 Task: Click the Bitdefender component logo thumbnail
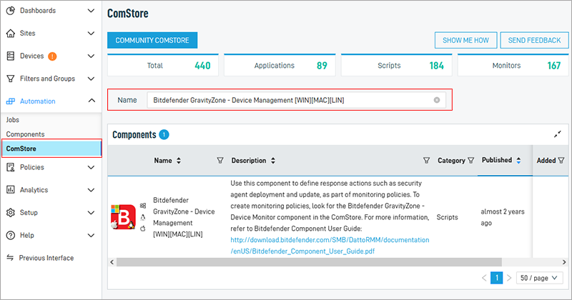[x=123, y=217]
